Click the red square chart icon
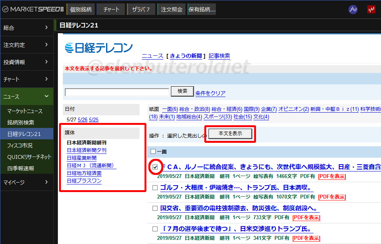This screenshot has height=244, width=381. [371, 10]
